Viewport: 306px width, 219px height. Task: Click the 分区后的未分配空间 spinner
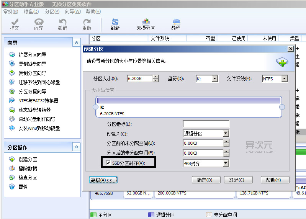[x=226, y=153]
